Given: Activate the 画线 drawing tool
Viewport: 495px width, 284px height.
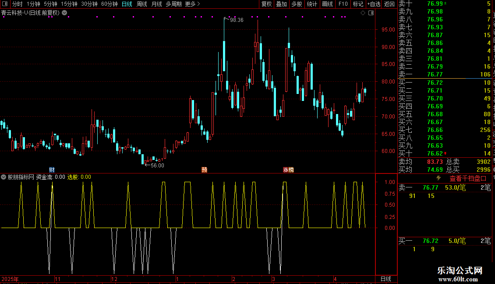Looking at the screenshot, I should click(x=327, y=4).
